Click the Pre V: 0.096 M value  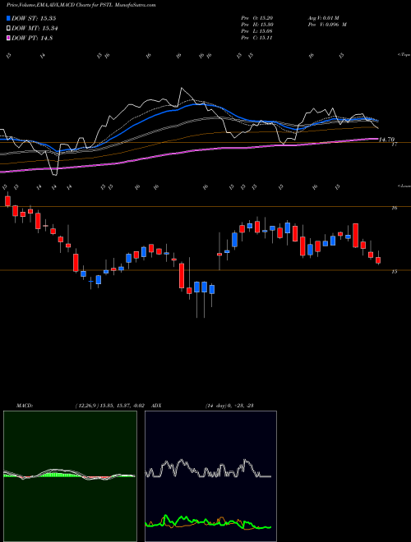(327, 25)
